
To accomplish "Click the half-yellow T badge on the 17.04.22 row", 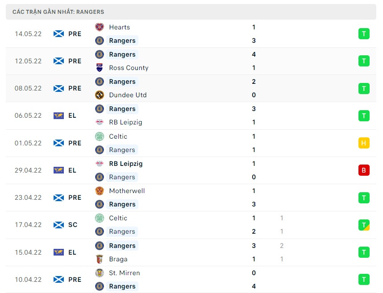I will [x=364, y=225].
